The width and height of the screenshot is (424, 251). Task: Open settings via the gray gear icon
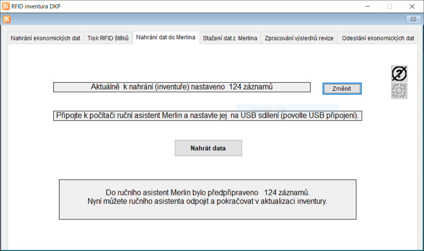point(399,91)
